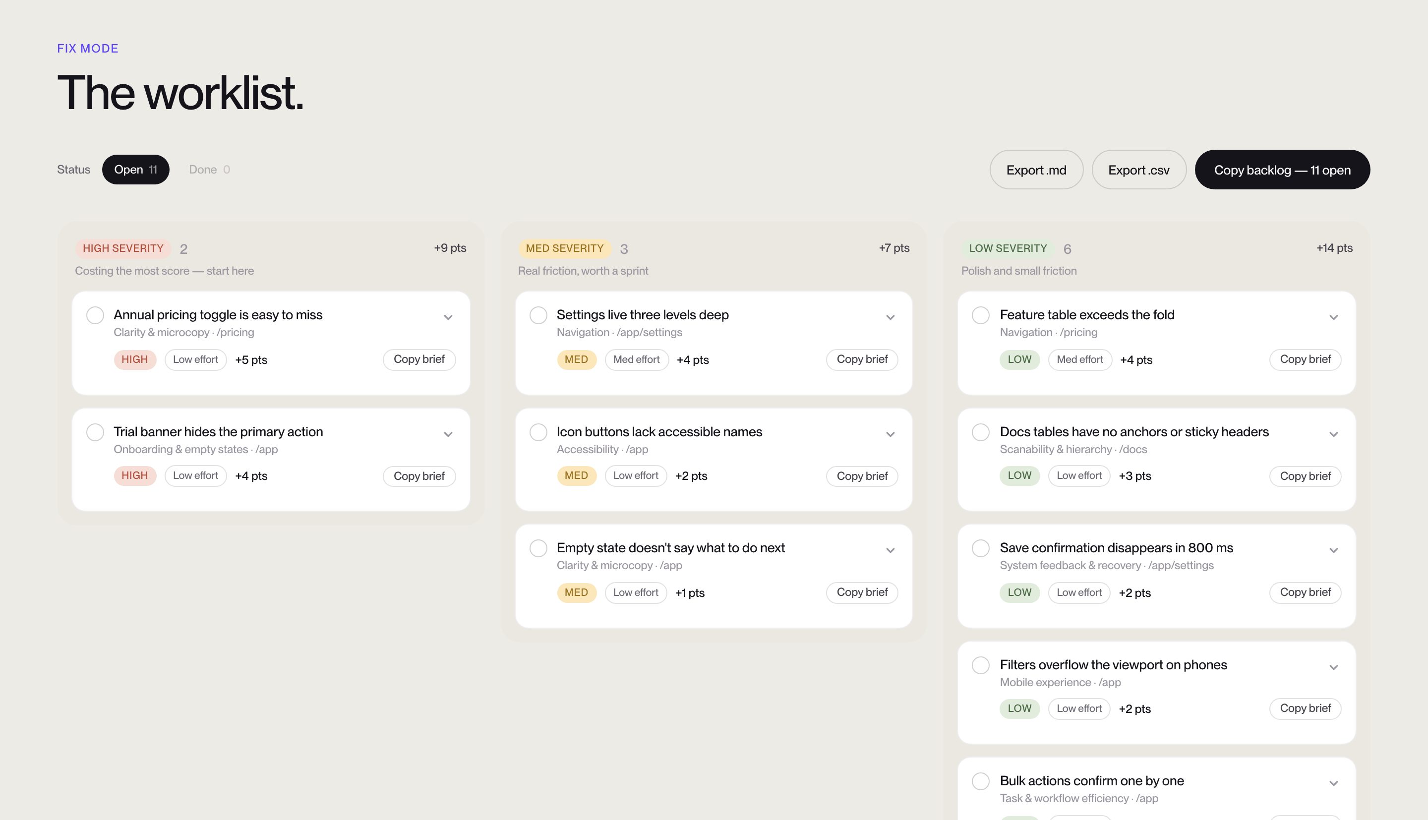The image size is (1428, 820).
Task: Check 'Empty state doesn't say what to do next'
Action: (538, 548)
